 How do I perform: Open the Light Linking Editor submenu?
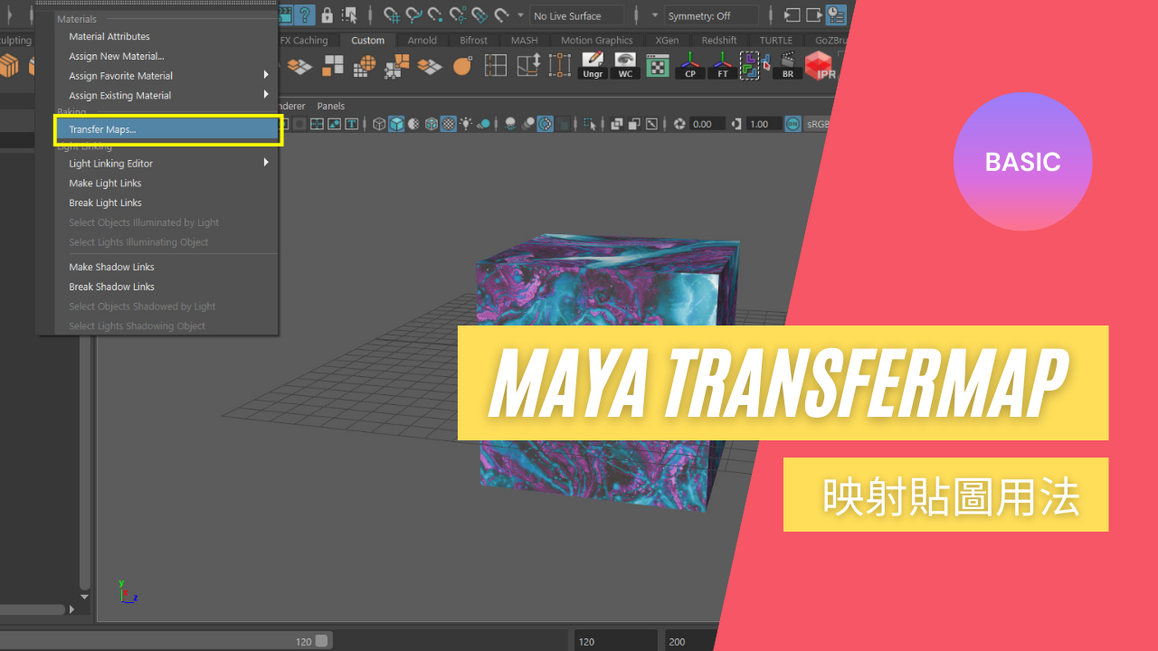(x=110, y=163)
